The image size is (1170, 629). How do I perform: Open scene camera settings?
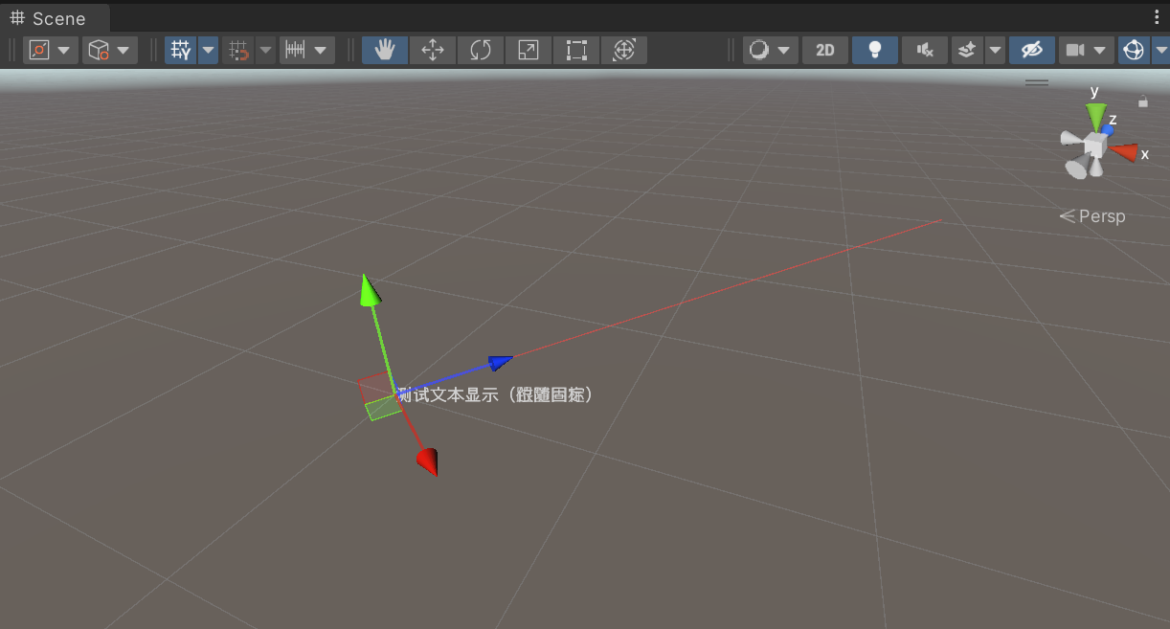(1074, 50)
